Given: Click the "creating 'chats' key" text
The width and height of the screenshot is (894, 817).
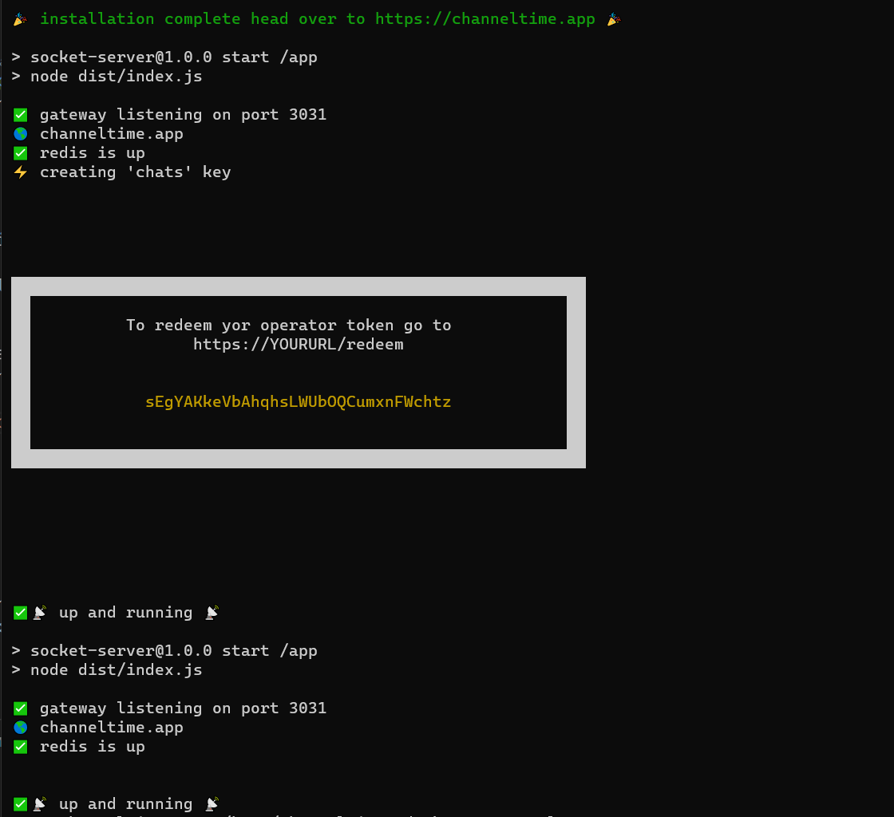Looking at the screenshot, I should click(135, 172).
